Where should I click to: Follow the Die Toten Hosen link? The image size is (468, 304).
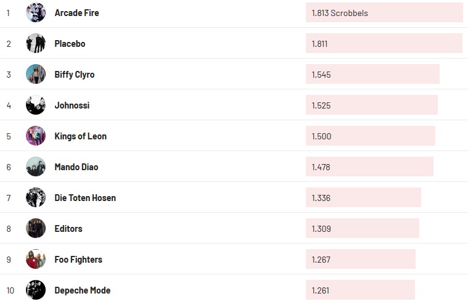[x=85, y=198]
